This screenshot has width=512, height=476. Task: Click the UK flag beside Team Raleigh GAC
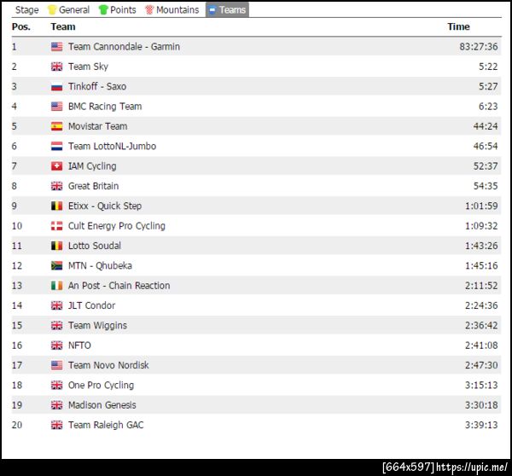(x=57, y=425)
